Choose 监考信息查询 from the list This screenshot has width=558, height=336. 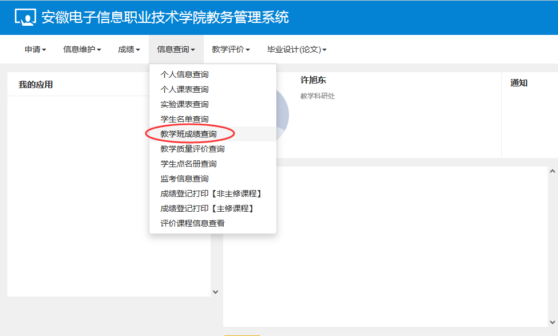[184, 179]
